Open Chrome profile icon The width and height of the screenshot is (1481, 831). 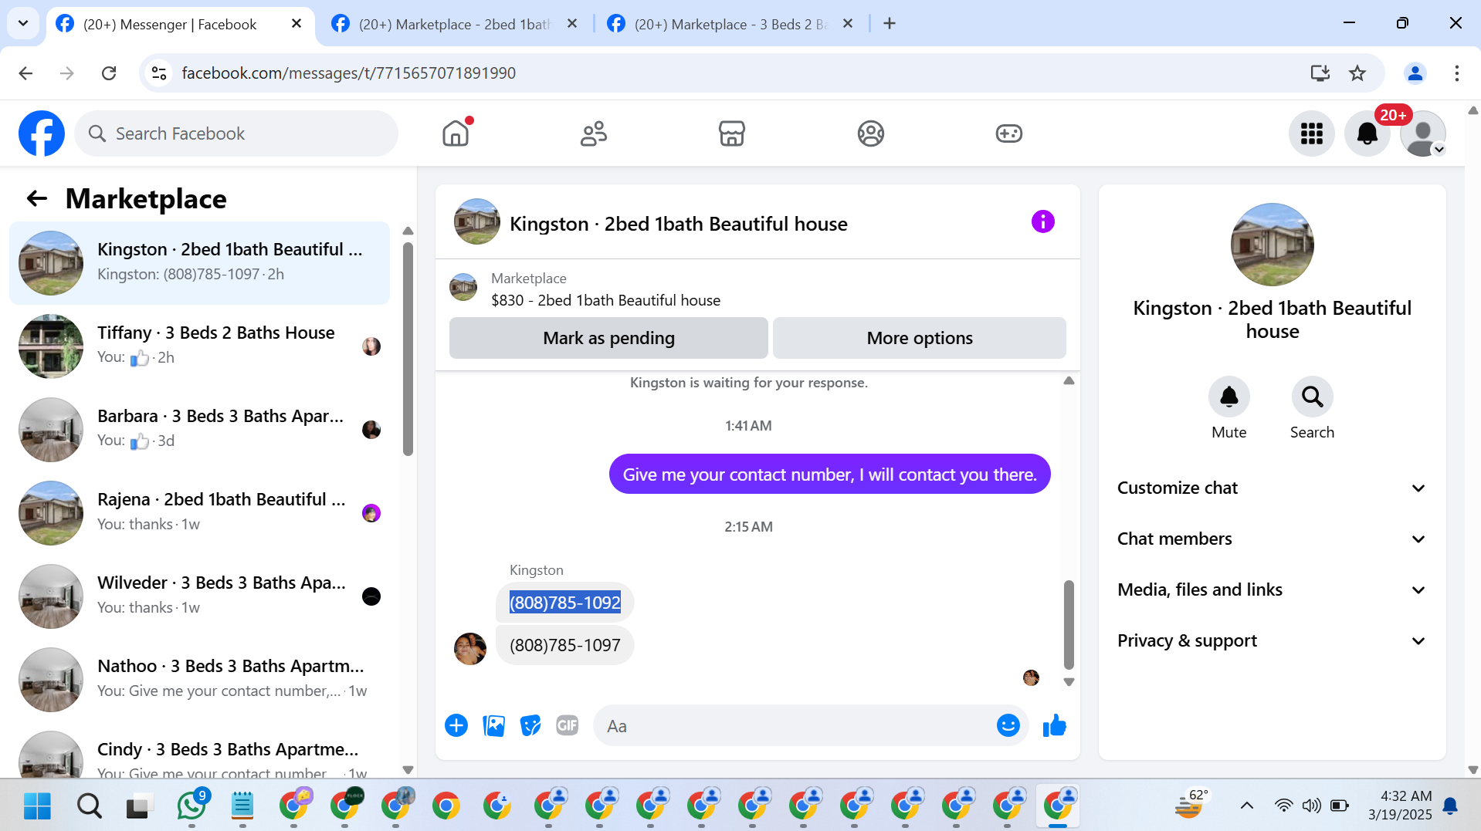coord(1415,73)
